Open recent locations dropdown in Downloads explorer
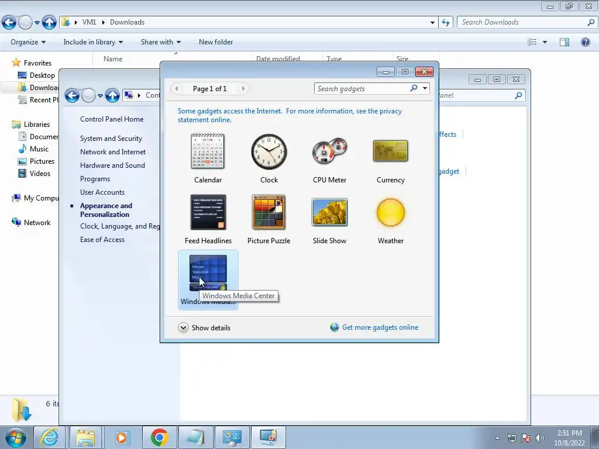599x449 pixels. (37, 23)
